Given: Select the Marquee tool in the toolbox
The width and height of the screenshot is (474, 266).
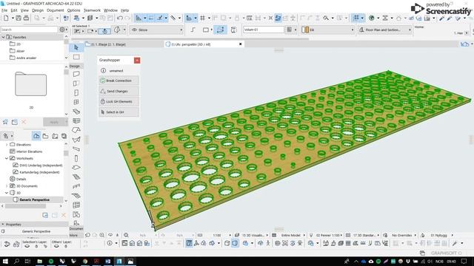Looking at the screenshot, I should [76, 57].
